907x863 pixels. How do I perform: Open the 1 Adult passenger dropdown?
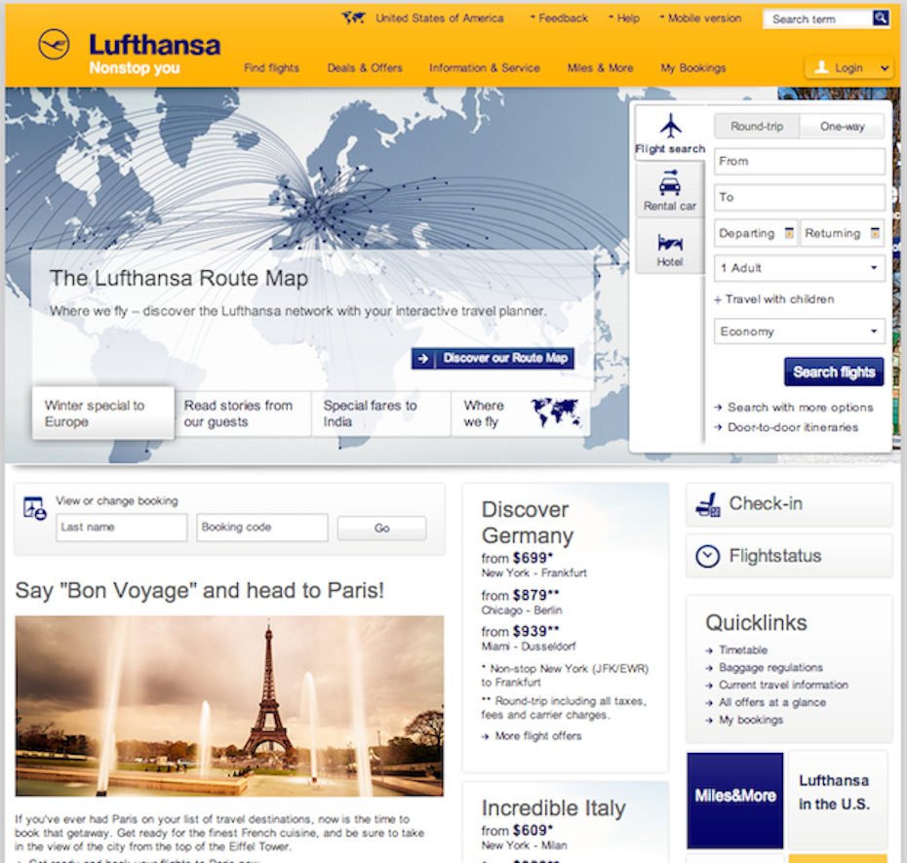coord(799,268)
